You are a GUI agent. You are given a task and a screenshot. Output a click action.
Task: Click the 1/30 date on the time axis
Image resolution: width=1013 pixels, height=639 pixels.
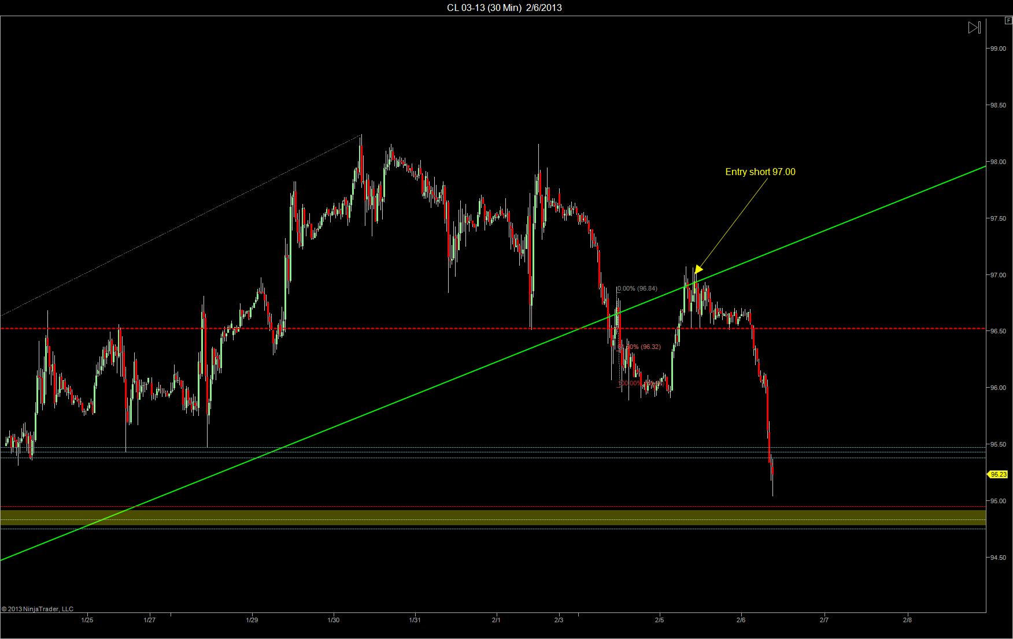pos(334,620)
